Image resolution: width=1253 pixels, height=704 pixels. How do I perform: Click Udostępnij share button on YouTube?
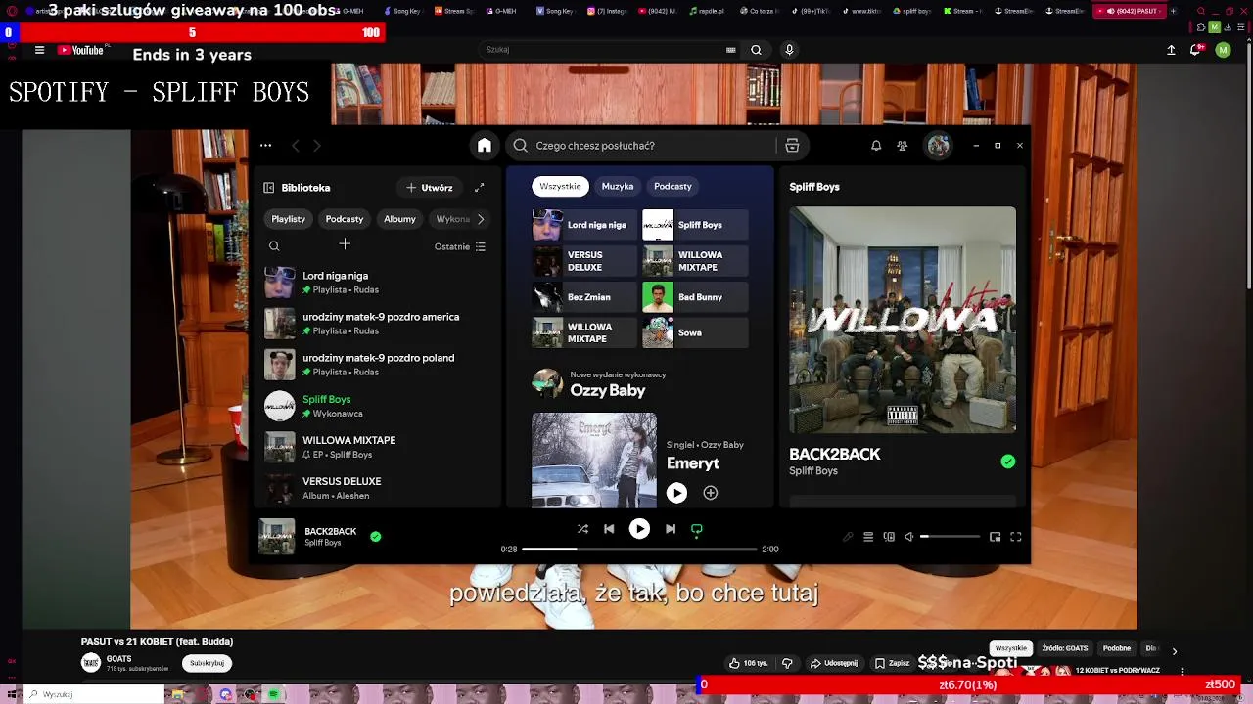[834, 663]
